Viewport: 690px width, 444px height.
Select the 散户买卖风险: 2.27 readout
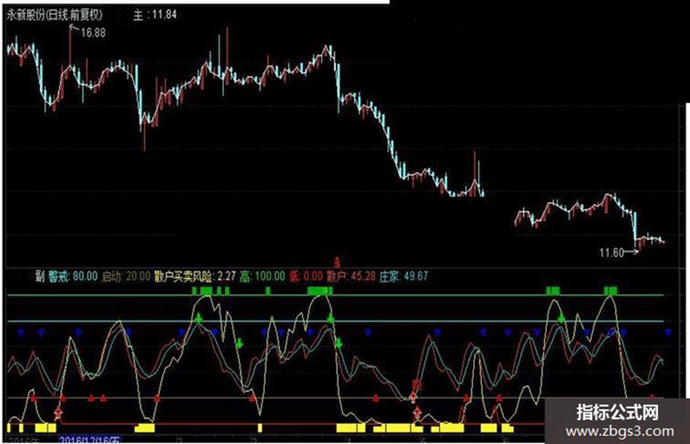click(195, 276)
